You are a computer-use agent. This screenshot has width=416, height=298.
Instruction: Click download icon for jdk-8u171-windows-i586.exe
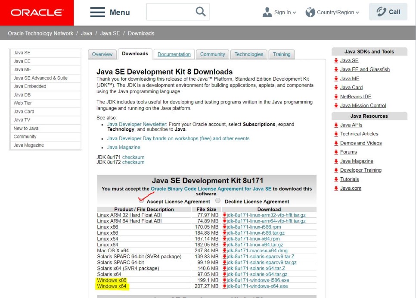[x=224, y=280]
